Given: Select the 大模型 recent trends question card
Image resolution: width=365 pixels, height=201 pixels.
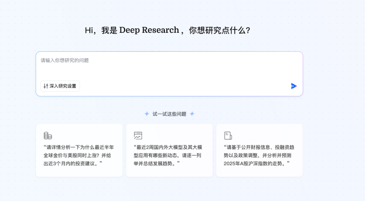Looking at the screenshot, I should click(x=169, y=150).
